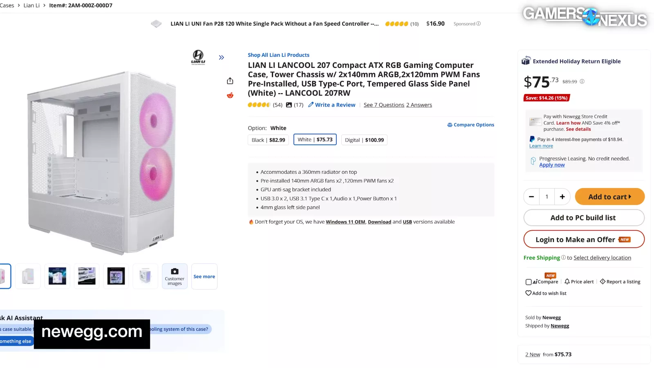This screenshot has width=654, height=368.
Task: Click the price info icon next to $89.99
Action: [x=582, y=81]
